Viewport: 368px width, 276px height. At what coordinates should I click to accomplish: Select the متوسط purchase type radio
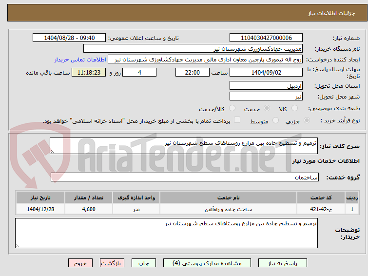click(x=275, y=120)
